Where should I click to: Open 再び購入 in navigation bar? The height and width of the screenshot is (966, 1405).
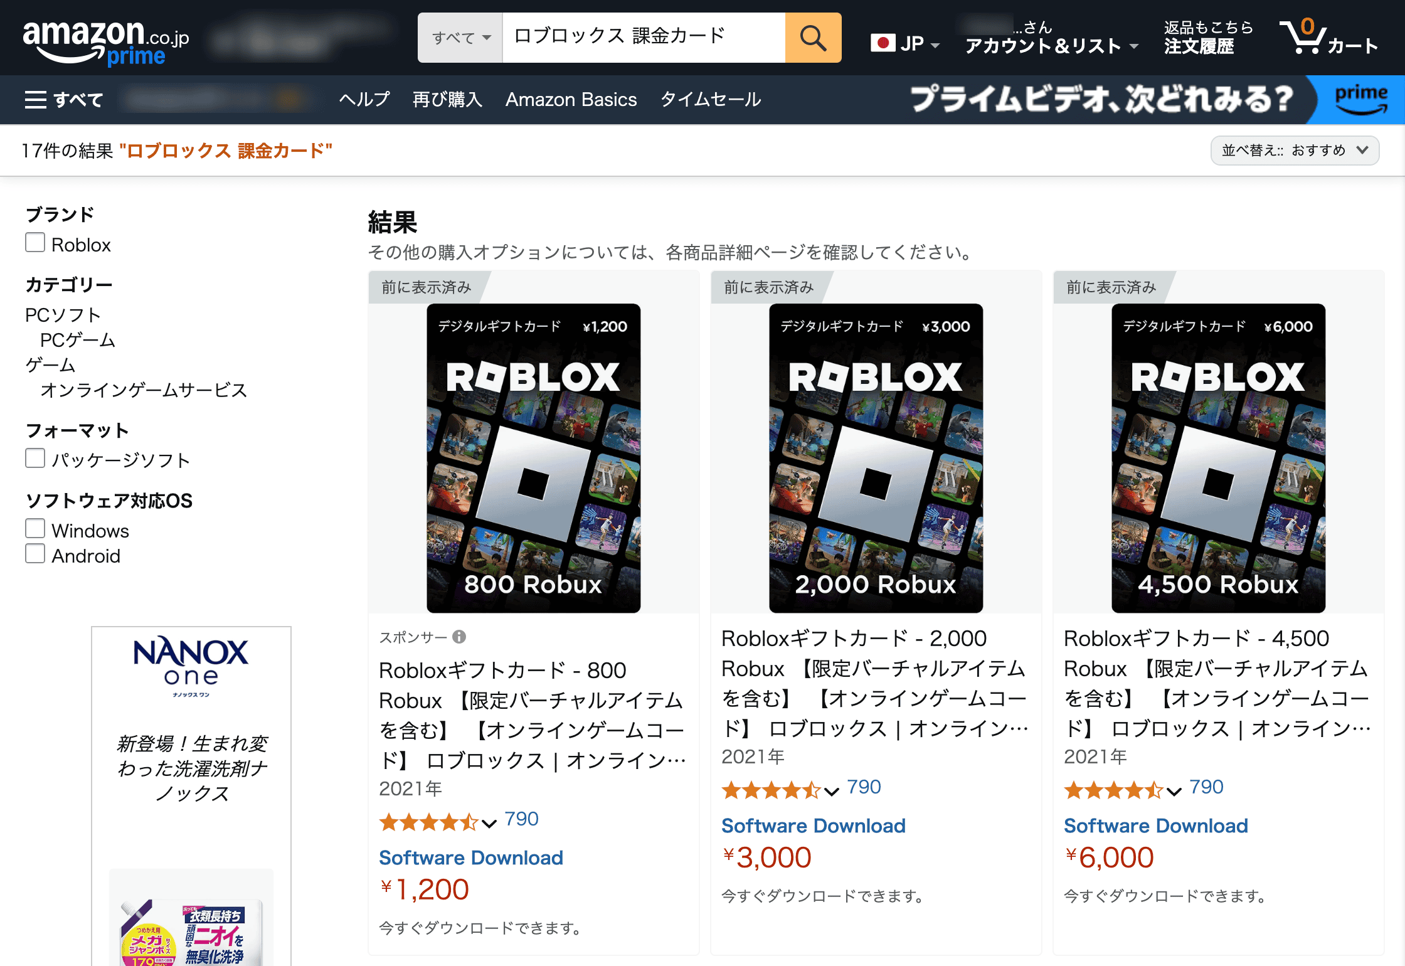point(447,99)
